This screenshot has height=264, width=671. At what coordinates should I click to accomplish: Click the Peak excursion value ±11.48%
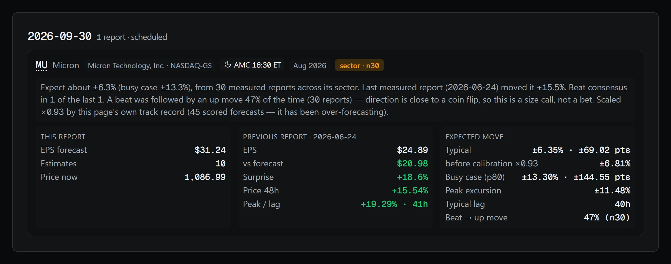[613, 191]
